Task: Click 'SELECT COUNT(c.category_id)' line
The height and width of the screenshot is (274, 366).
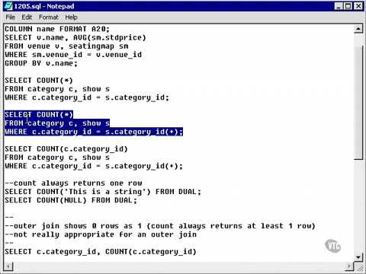Action: pos(66,149)
